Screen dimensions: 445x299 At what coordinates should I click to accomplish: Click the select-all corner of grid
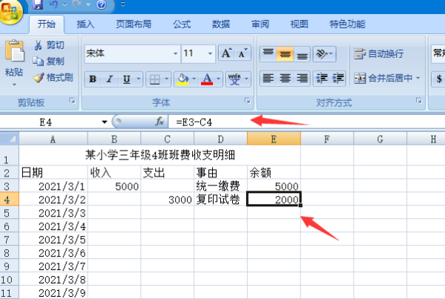pyautogui.click(x=10, y=139)
